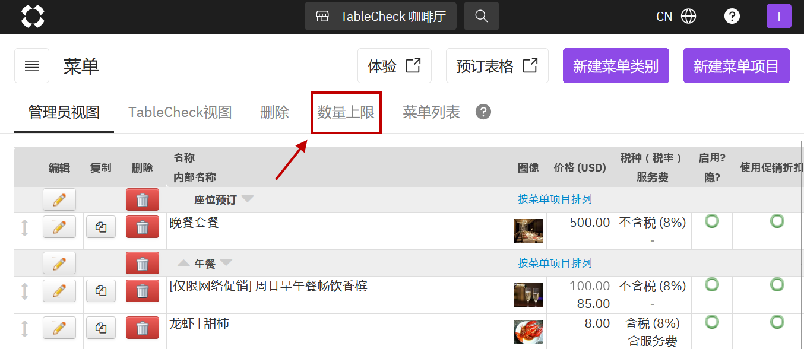The height and width of the screenshot is (349, 804).
Task: Click the 座位预订 category name
Action: pyautogui.click(x=215, y=200)
